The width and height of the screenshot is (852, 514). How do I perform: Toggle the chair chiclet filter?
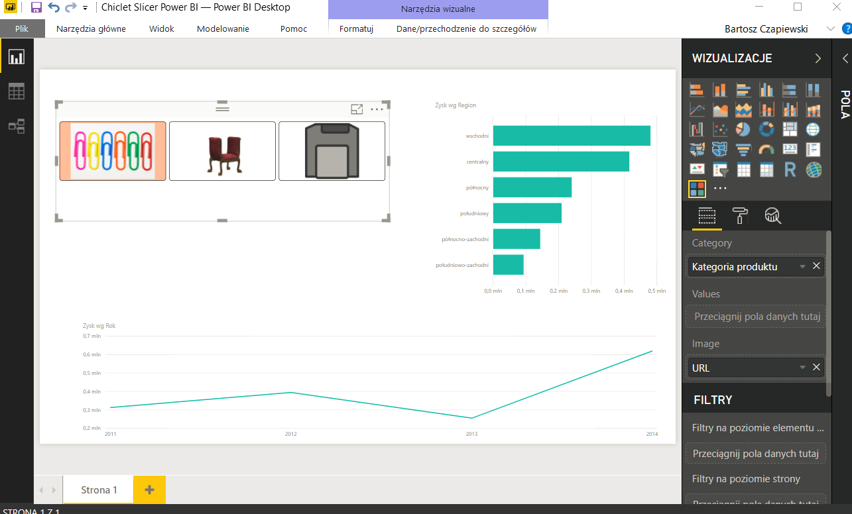click(x=222, y=151)
